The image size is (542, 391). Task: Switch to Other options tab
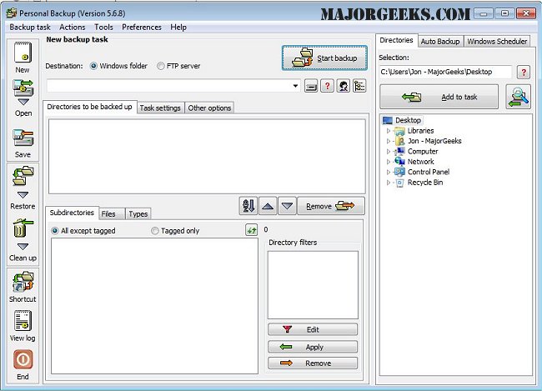click(x=209, y=108)
